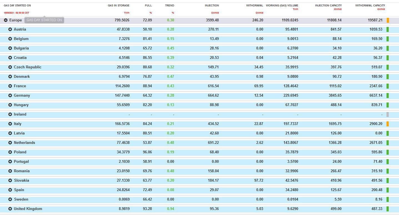Expand the Germany row
Viewport: 399px width, 215px height.
[10, 96]
